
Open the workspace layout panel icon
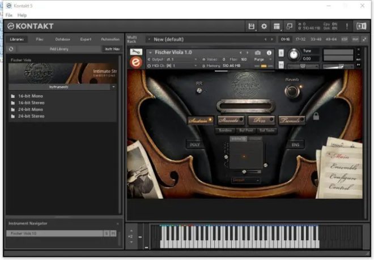pyautogui.click(x=277, y=26)
